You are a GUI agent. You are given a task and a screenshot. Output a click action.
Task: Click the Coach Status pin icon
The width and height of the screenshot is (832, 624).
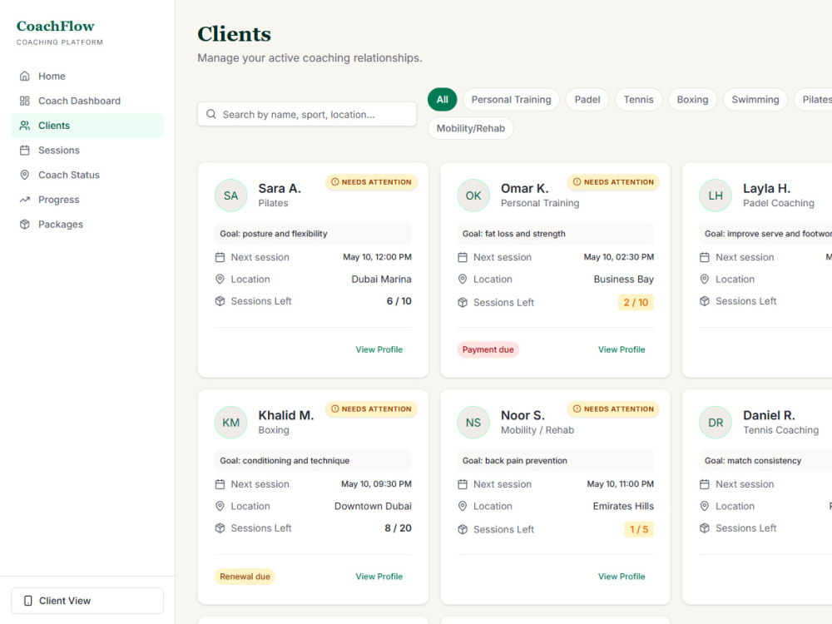[x=24, y=175]
